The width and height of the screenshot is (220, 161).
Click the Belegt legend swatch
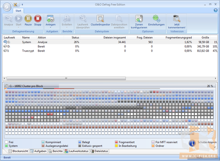pyautogui.click(x=80, y=142)
